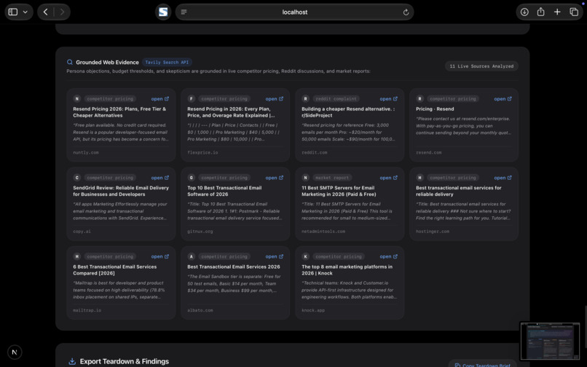Click external-link icon on reddit.com card
Image resolution: width=587 pixels, height=367 pixels.
click(395, 99)
